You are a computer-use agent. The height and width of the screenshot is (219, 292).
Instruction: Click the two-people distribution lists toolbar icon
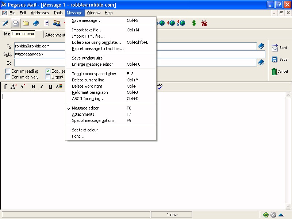(57, 23)
